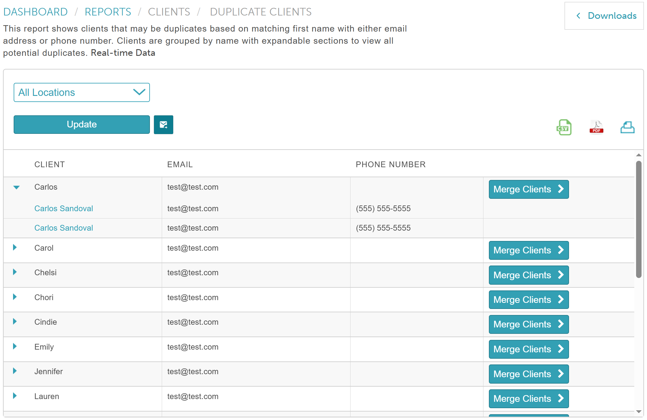The image size is (647, 420).
Task: Export report as PDF
Action: (596, 127)
